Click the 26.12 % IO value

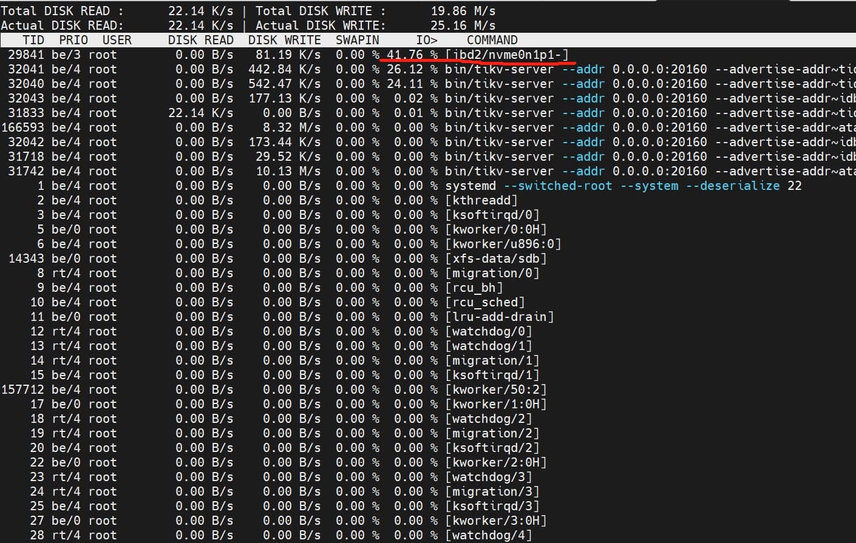(412, 69)
